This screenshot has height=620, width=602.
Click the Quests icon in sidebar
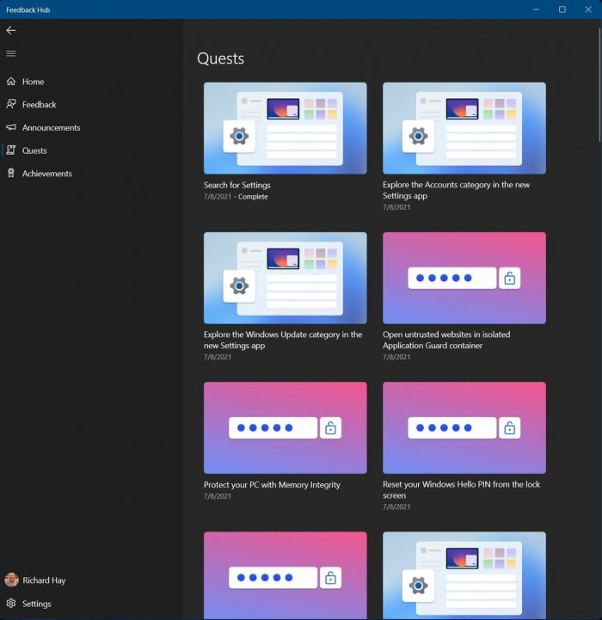coord(11,150)
